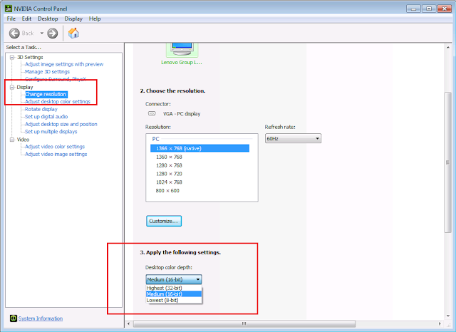This screenshot has width=456, height=332.
Task: Click the vertical scrollbar thumb
Action: tap(448, 162)
